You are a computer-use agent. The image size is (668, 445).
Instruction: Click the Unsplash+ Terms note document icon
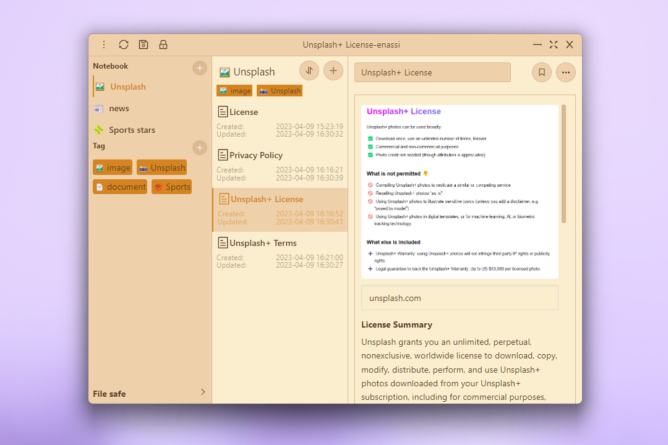[x=223, y=243]
